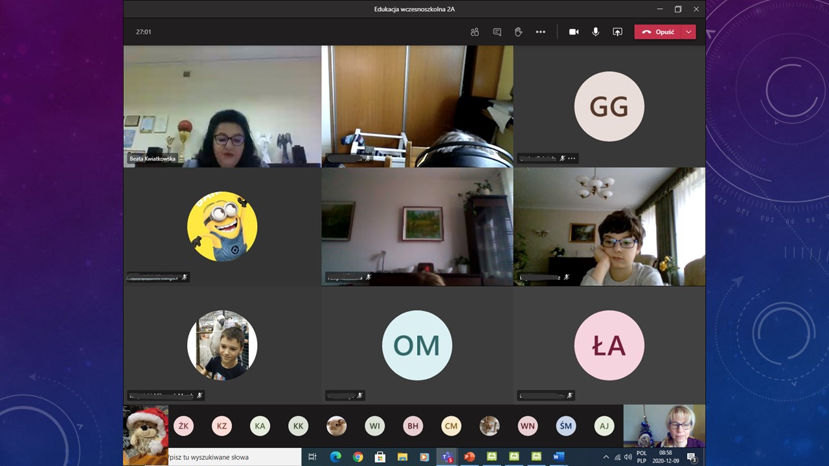Click the ŻK participant bubble

184,426
